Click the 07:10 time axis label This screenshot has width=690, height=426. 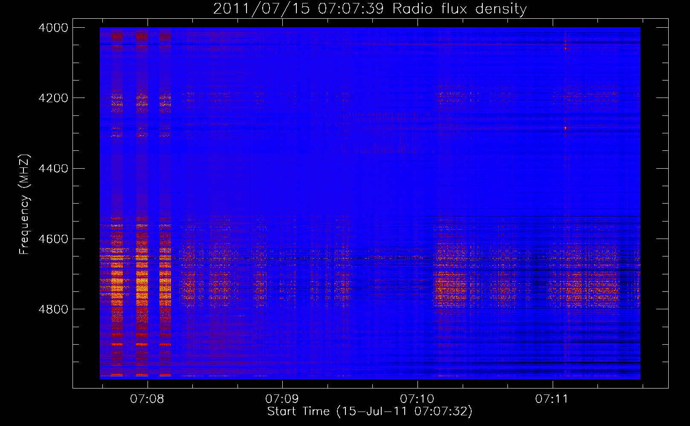tap(417, 399)
